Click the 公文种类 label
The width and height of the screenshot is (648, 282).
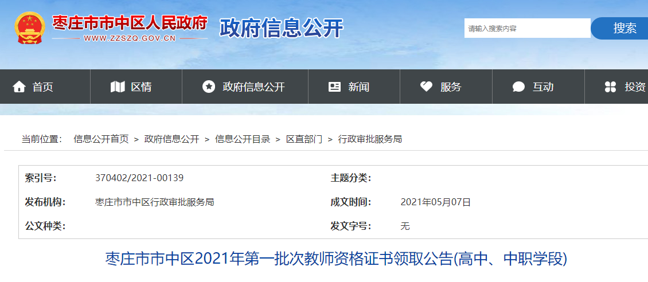click(45, 226)
